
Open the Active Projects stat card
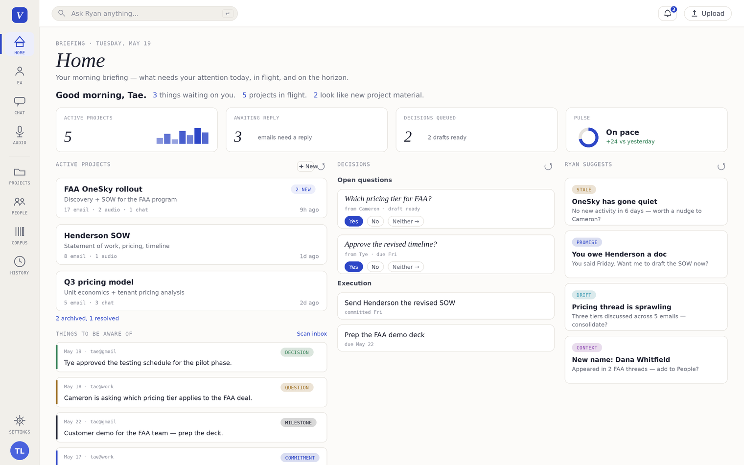click(137, 130)
